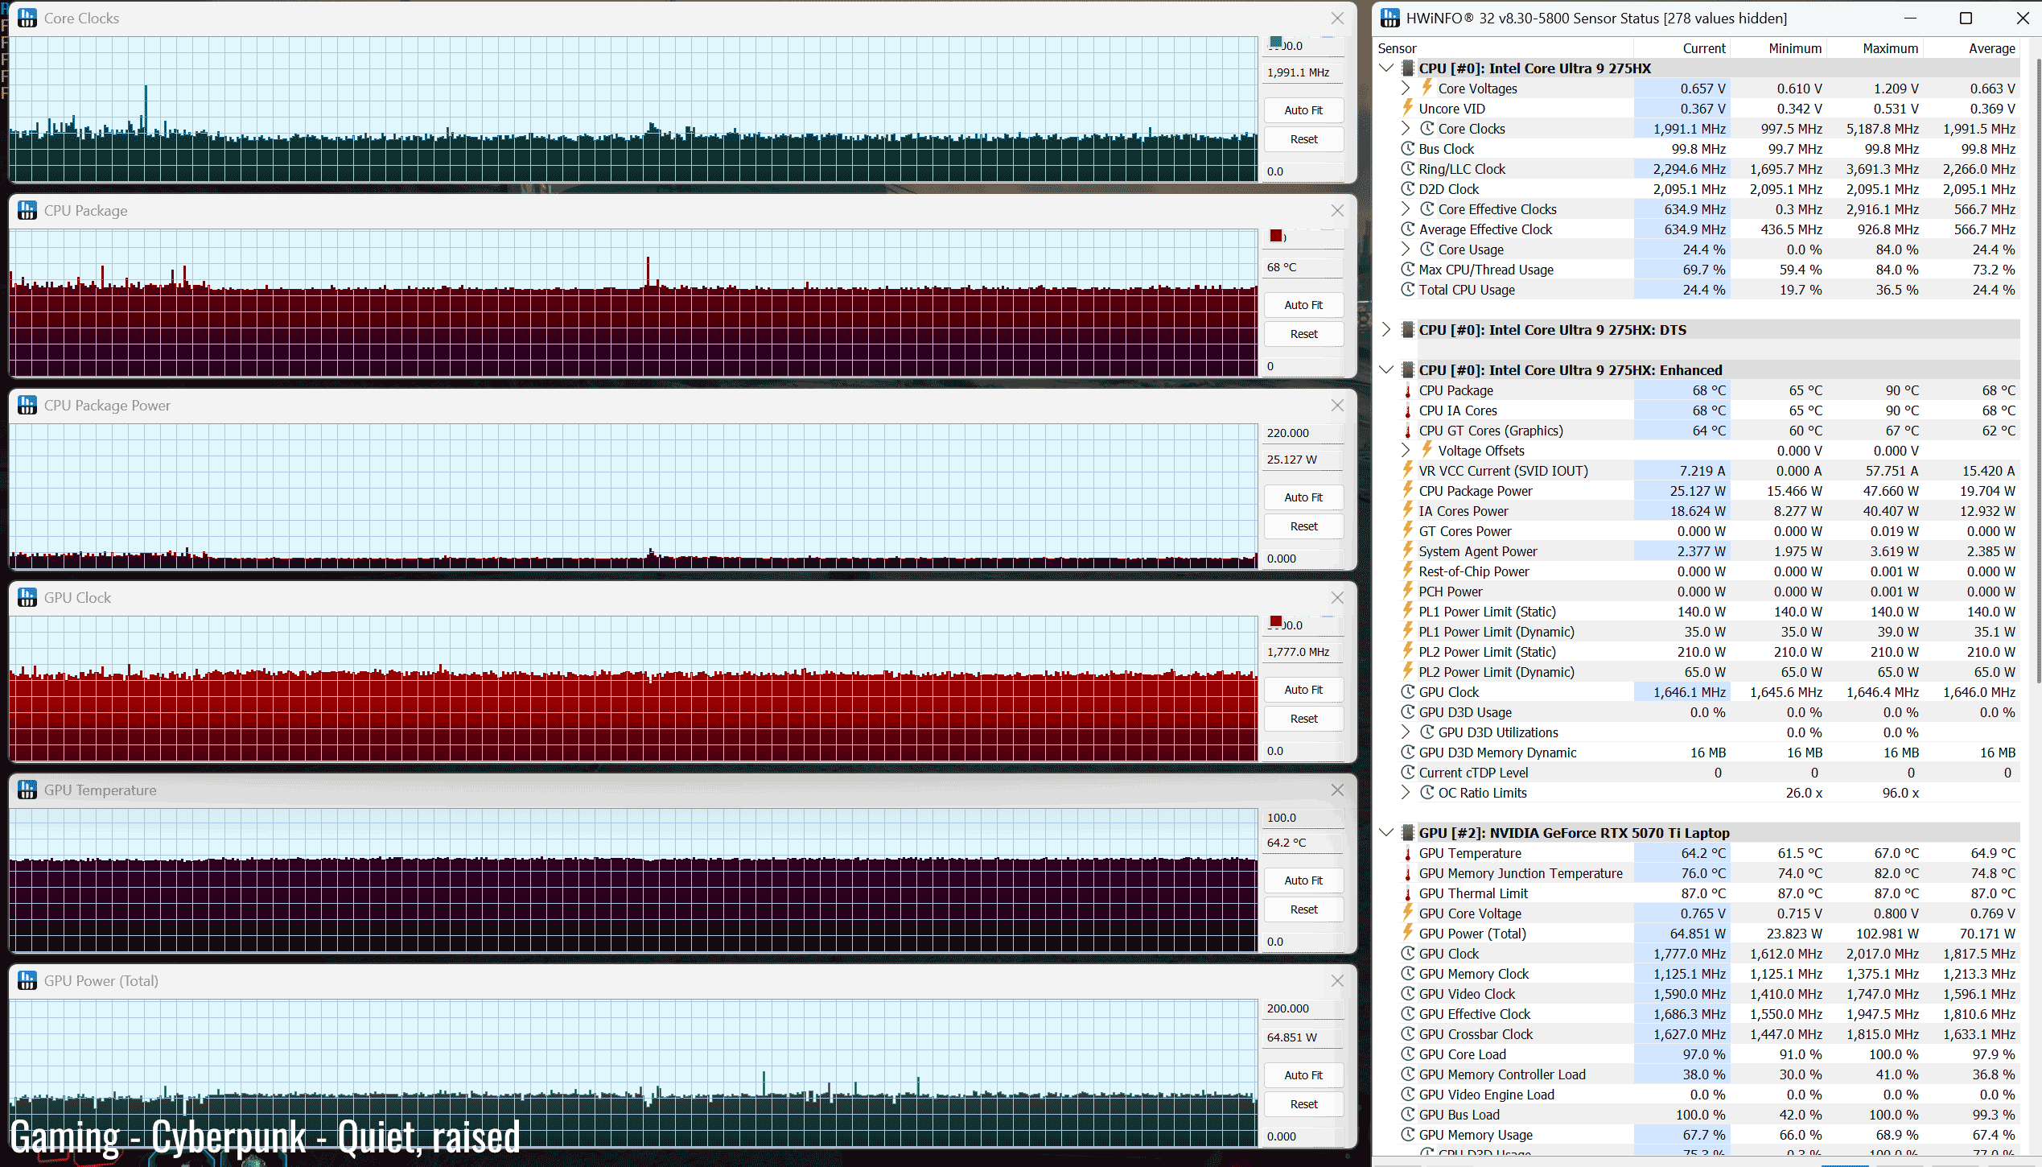2042x1167 pixels.
Task: Click the chip icon of the NVIDIA GPU section
Action: pos(1408,833)
